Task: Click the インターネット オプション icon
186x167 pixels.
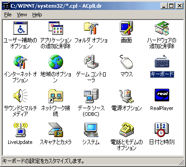Action: coord(20,62)
